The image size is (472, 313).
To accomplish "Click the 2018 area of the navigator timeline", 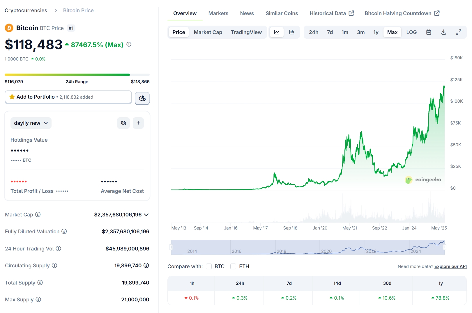I will [x=282, y=251].
